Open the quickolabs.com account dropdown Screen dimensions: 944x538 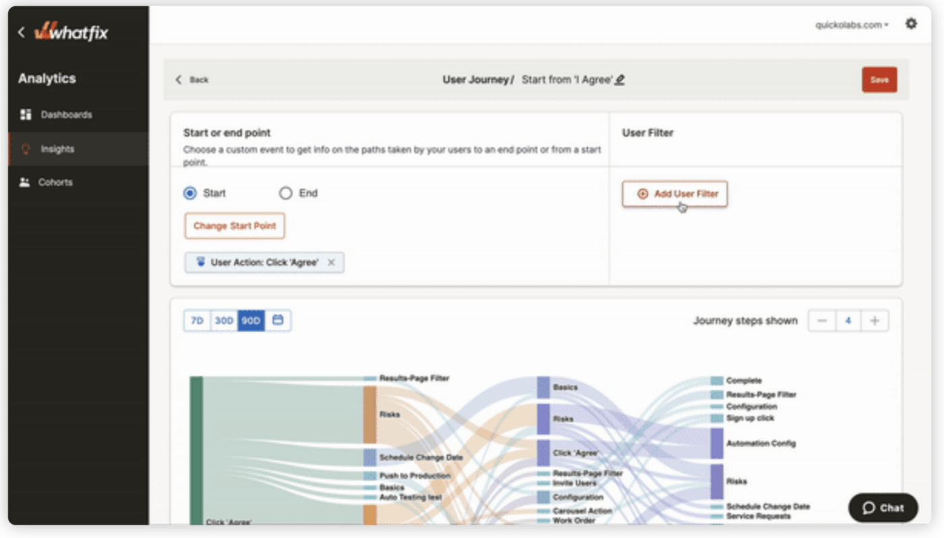851,23
